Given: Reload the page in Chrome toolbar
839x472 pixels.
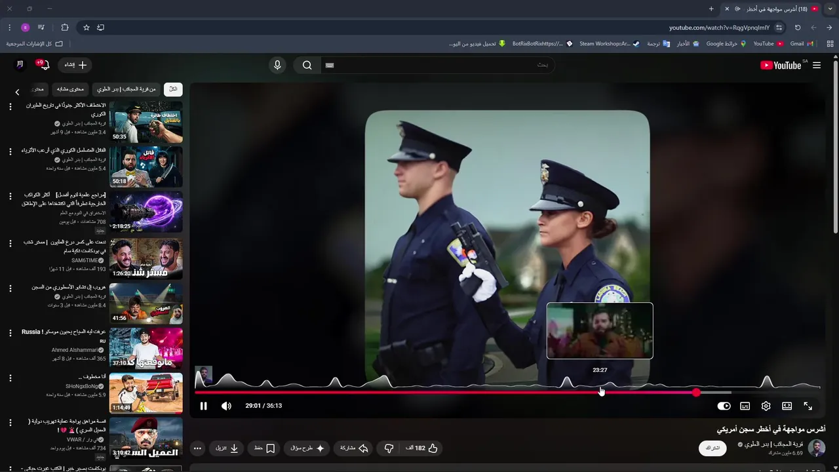Looking at the screenshot, I should tap(798, 28).
